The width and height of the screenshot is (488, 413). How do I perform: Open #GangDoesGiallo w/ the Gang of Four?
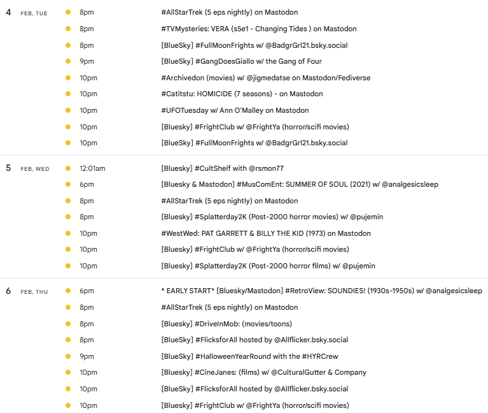point(241,61)
